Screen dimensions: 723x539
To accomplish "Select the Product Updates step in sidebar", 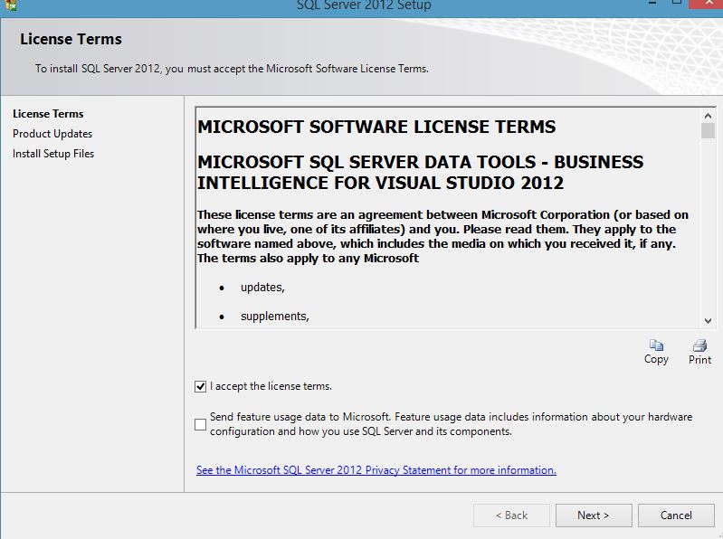I will [x=52, y=134].
